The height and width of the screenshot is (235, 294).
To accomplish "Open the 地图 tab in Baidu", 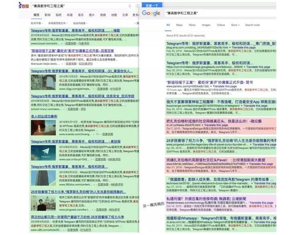I will (x=114, y=15).
